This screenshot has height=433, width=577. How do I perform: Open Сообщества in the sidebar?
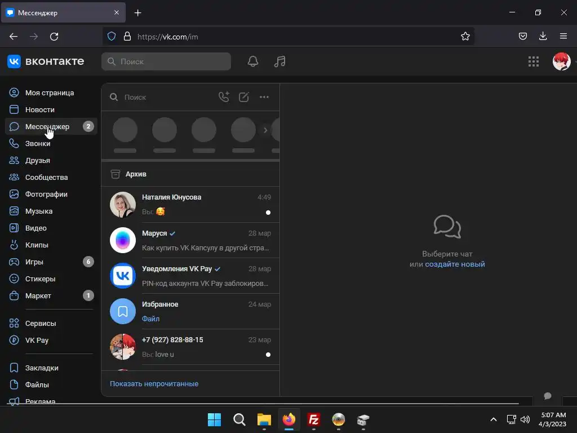(x=51, y=178)
